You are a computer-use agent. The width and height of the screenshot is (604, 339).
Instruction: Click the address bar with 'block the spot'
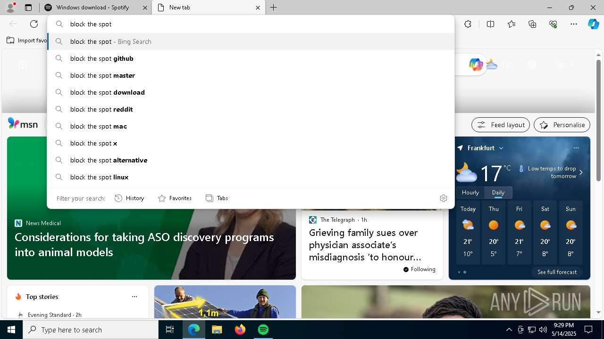(251, 24)
